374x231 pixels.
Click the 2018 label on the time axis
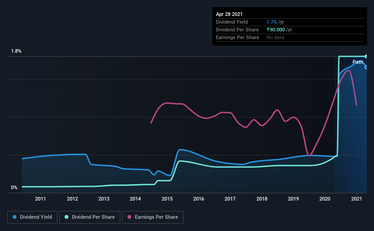[262, 199]
